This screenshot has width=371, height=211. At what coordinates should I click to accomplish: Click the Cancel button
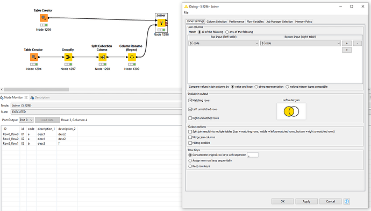click(330, 201)
